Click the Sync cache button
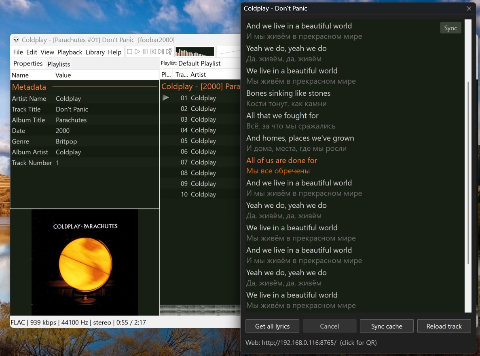Screen dimensions: 480x356 [387, 326]
